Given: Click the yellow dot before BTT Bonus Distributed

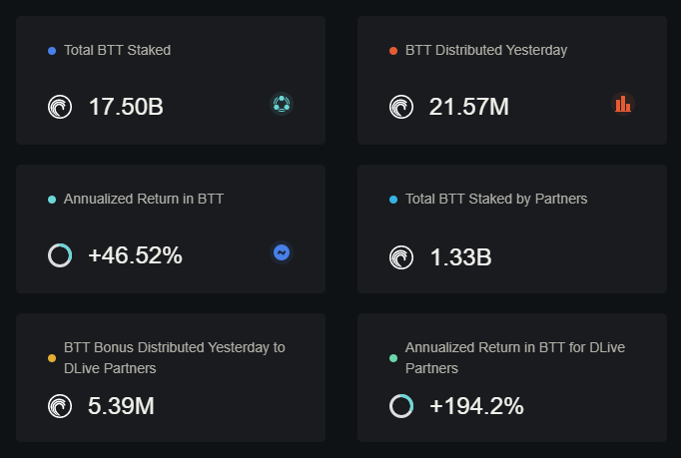Looking at the screenshot, I should [x=52, y=358].
